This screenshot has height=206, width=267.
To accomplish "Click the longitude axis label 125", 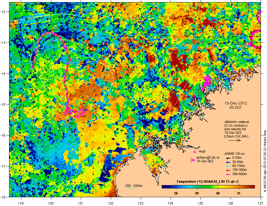I will click(x=201, y=203).
